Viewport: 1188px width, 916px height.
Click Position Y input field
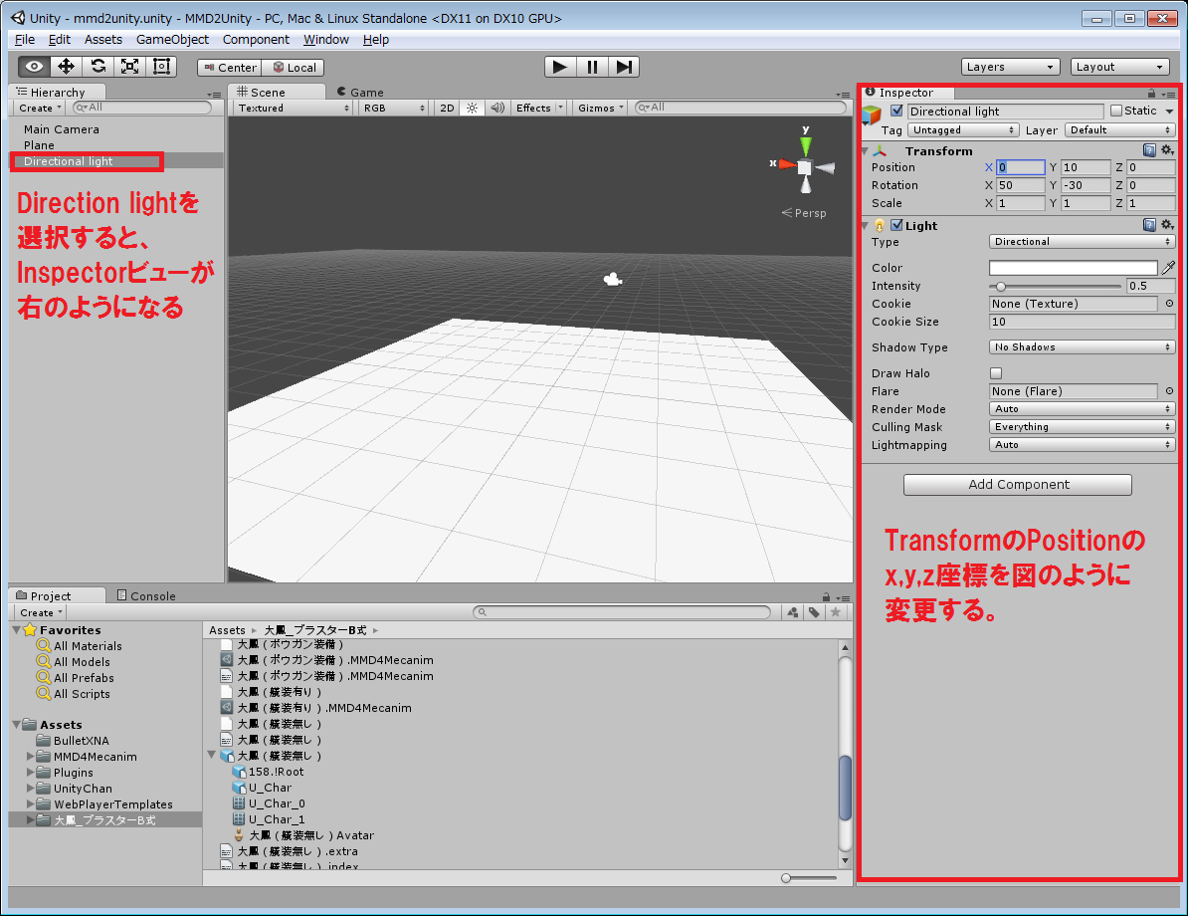pyautogui.click(x=1085, y=167)
